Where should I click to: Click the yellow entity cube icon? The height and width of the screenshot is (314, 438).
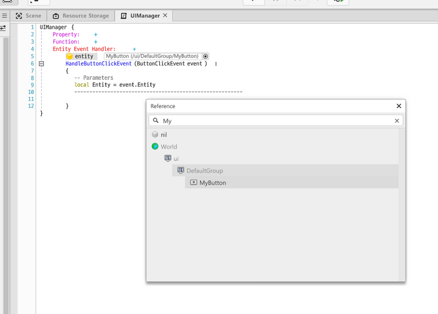pyautogui.click(x=70, y=56)
